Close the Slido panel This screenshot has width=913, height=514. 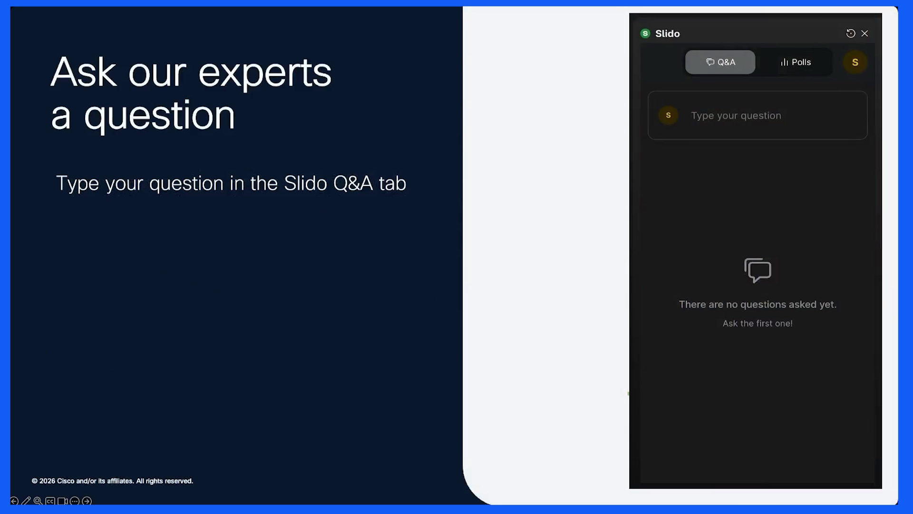click(x=864, y=33)
